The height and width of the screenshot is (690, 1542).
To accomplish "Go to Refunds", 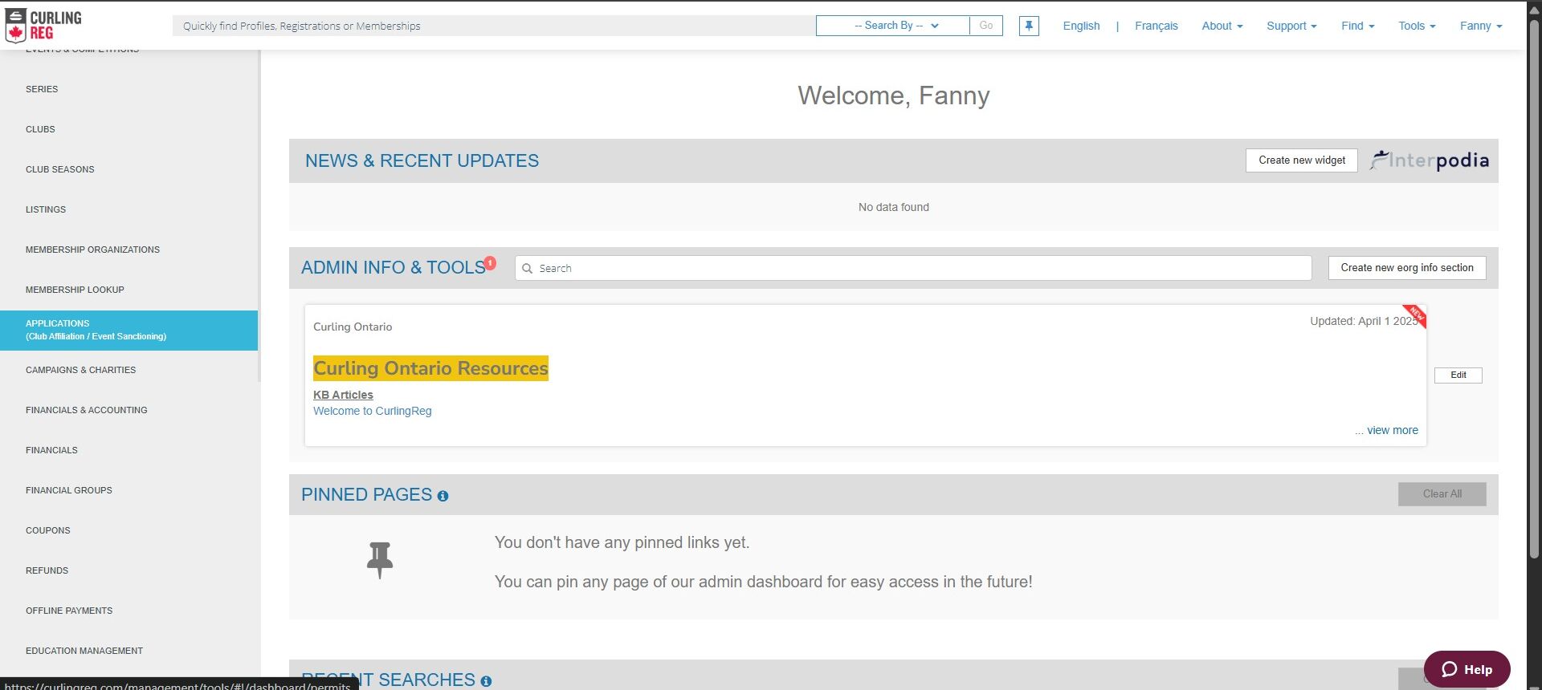I will (128, 570).
